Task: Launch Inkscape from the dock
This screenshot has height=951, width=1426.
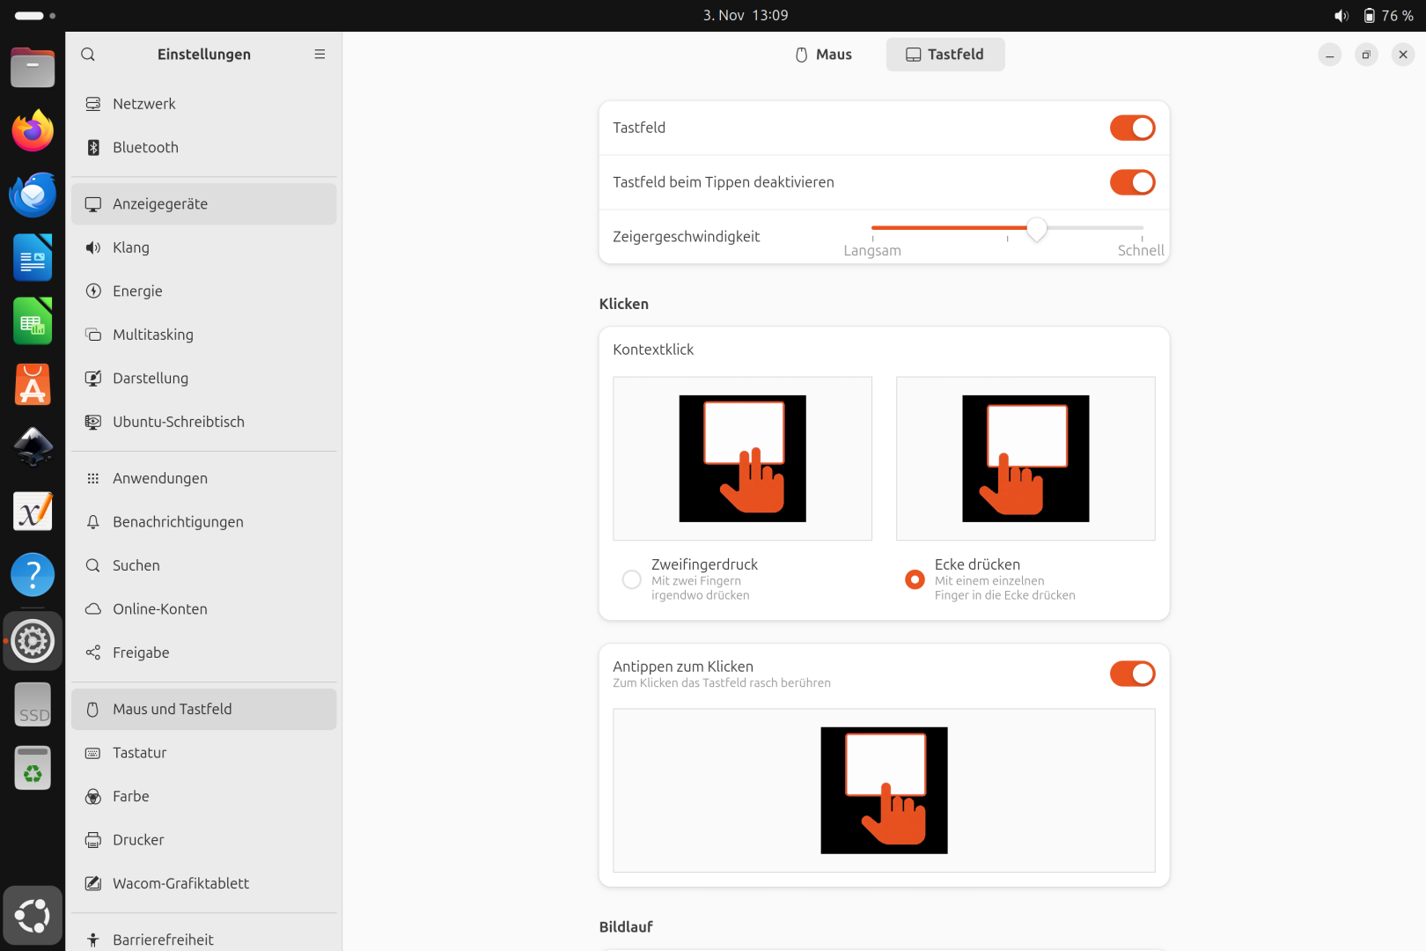Action: 33,448
